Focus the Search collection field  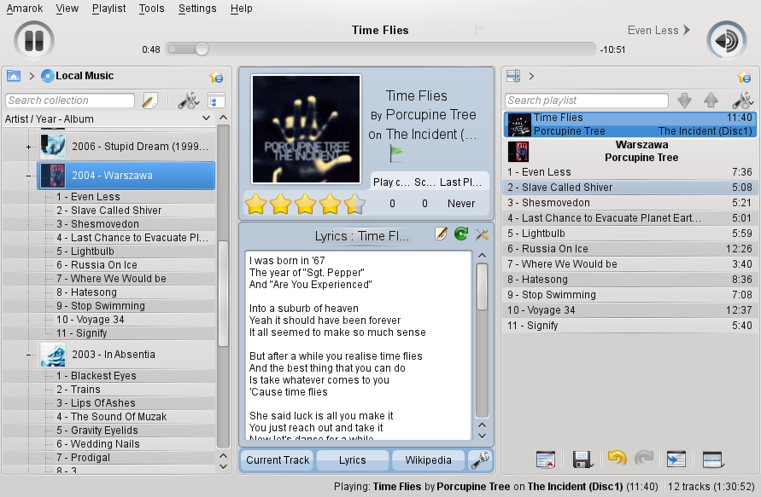click(70, 101)
